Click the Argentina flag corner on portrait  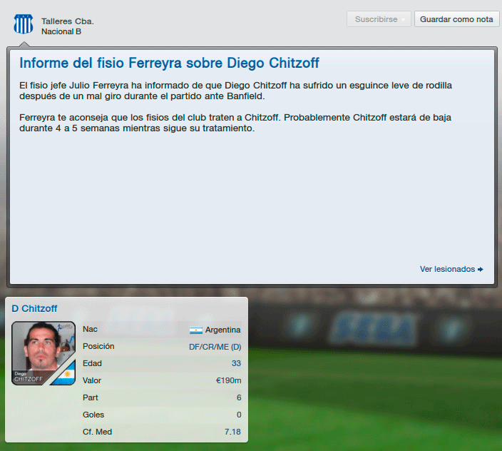pos(66,374)
